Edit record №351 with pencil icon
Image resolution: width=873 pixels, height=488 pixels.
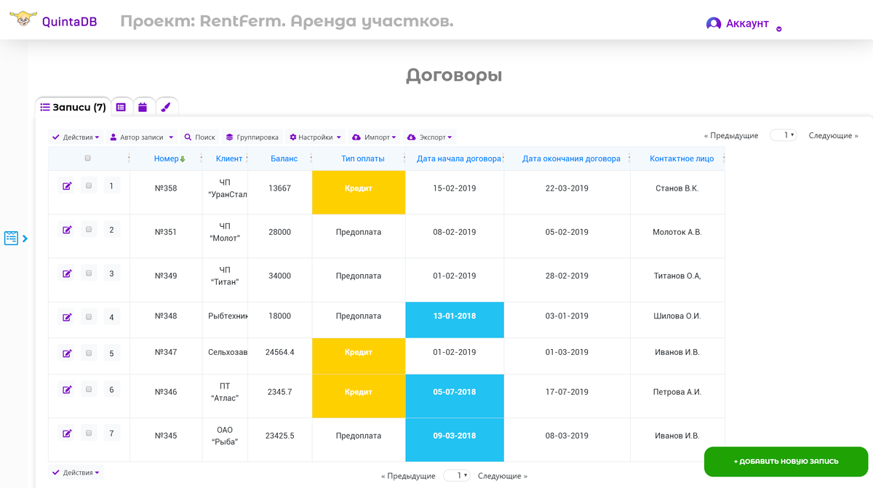coord(67,230)
